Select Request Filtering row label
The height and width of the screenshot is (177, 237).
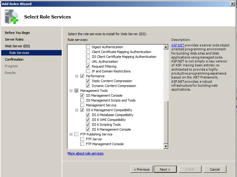pos(104,66)
